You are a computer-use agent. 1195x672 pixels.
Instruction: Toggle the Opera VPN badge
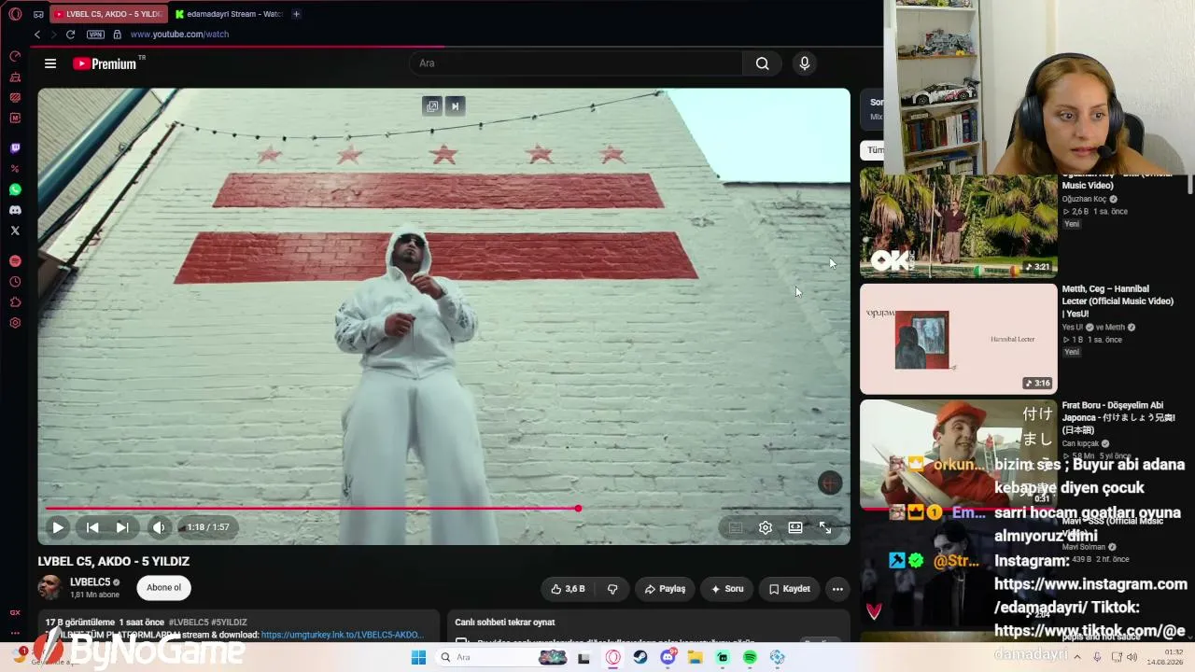coord(95,35)
